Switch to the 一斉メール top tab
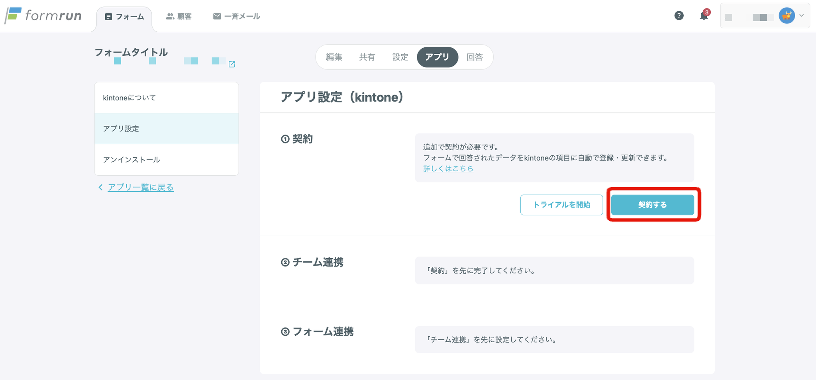This screenshot has height=380, width=816. (x=237, y=16)
